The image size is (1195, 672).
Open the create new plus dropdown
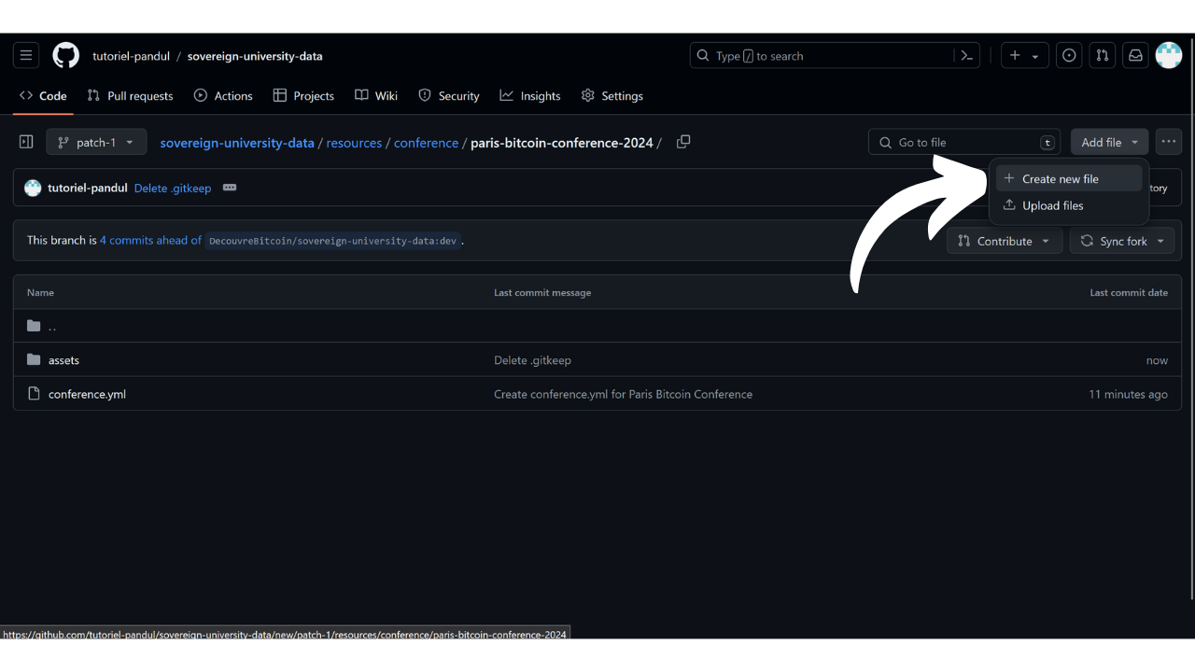(1024, 56)
